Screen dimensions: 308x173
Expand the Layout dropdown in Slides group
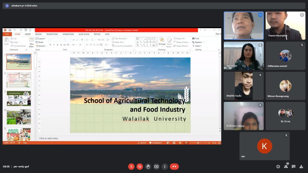42,38
